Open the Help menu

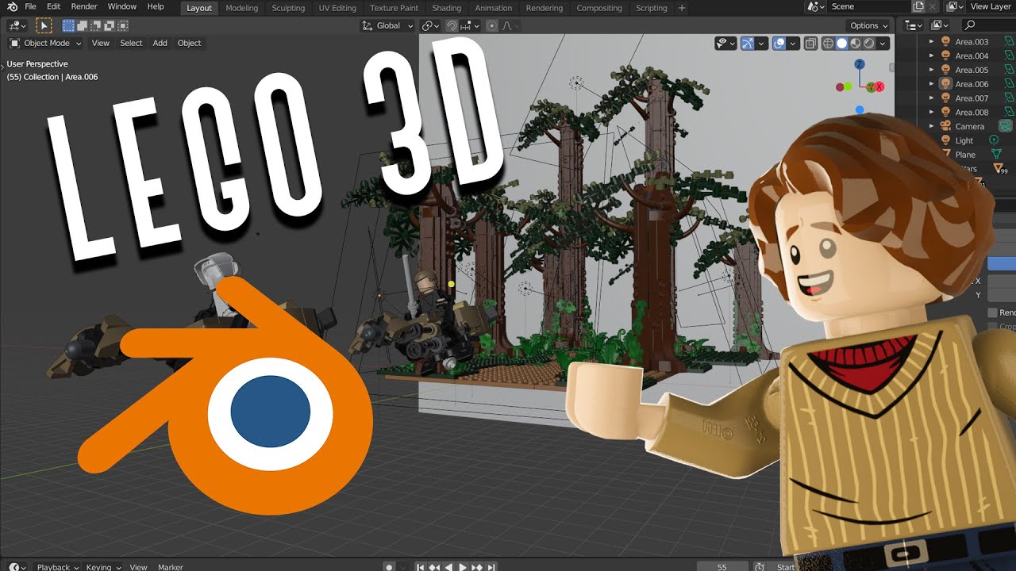(156, 6)
